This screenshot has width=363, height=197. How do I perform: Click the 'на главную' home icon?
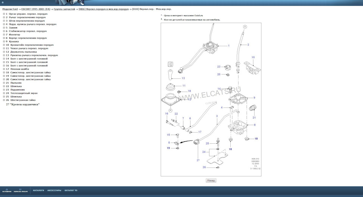pyautogui.click(x=7, y=190)
